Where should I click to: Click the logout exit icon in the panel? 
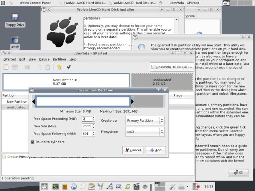196,186
